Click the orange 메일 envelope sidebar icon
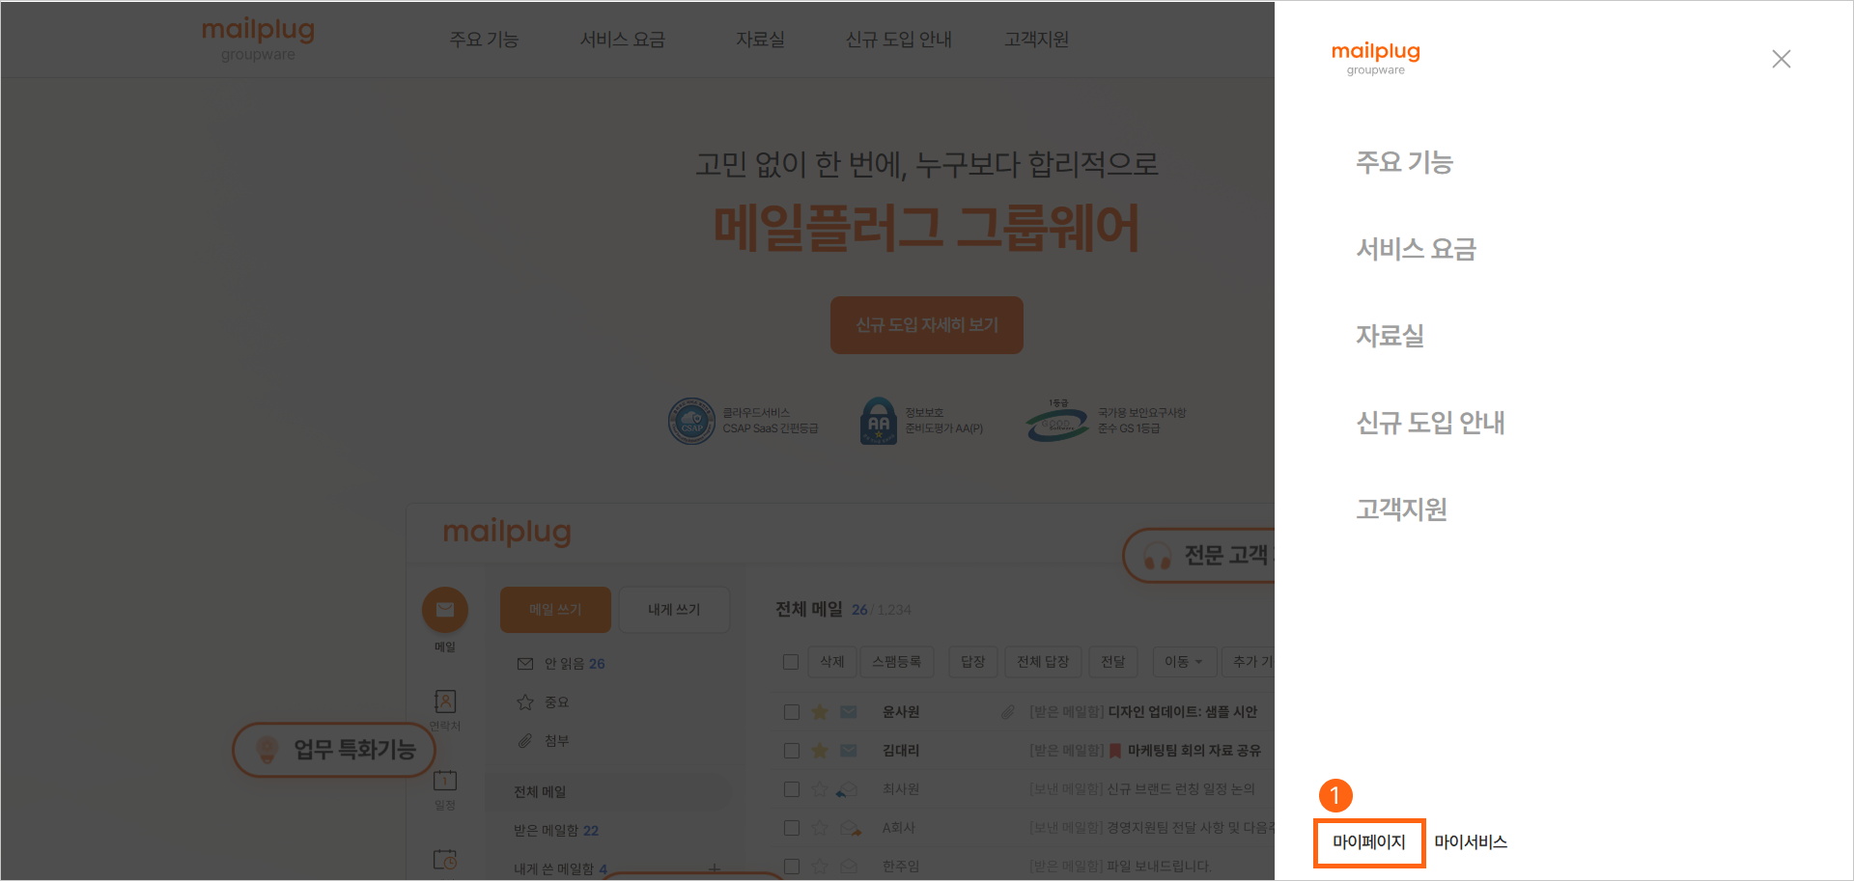 [445, 610]
